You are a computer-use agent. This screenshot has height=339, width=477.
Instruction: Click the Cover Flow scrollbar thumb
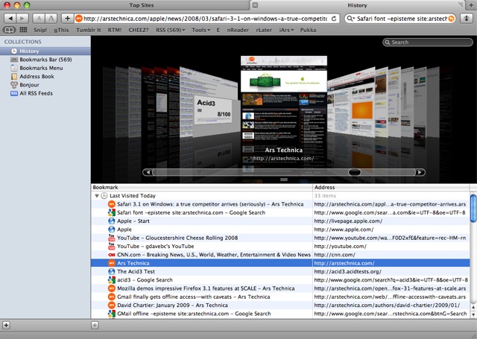coord(355,172)
